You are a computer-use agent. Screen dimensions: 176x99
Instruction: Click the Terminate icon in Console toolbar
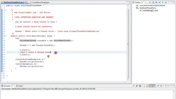coord(134,86)
